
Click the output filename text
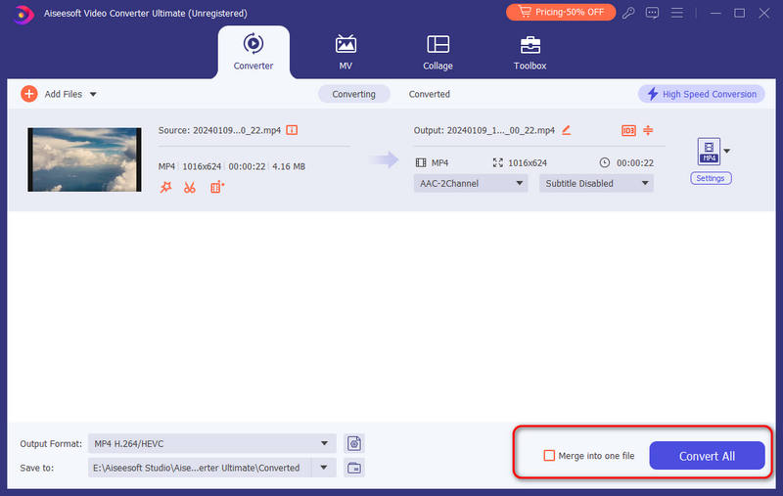(x=500, y=130)
